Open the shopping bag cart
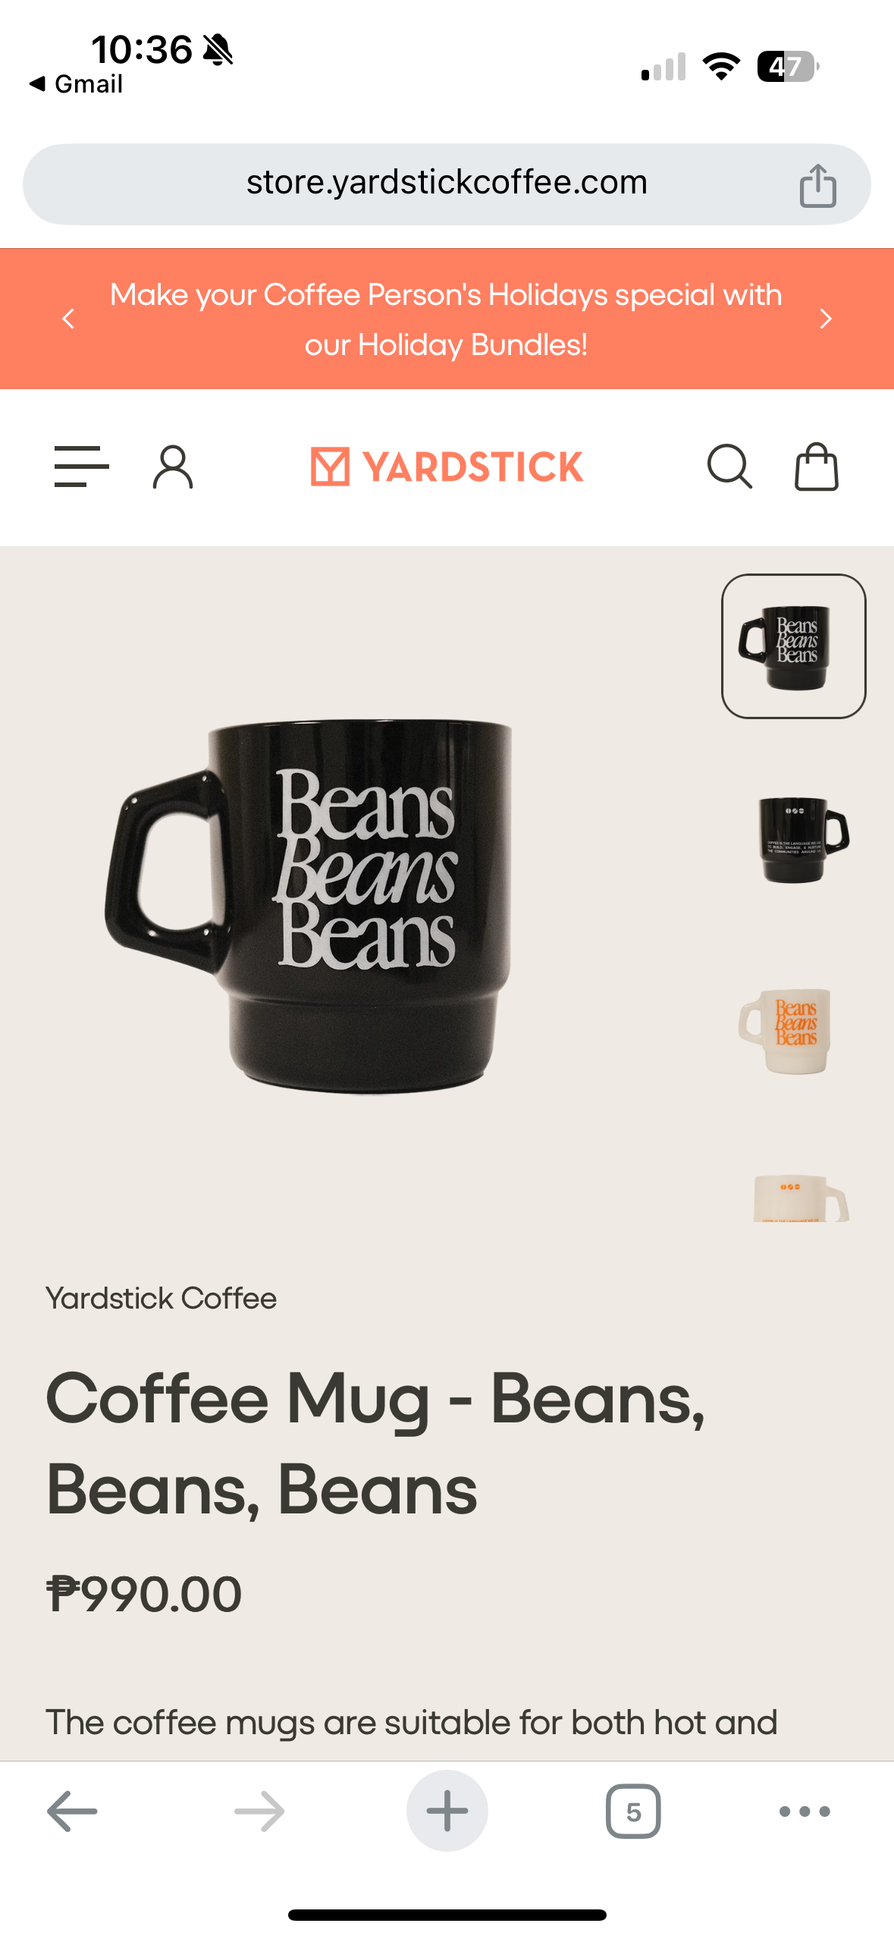894x1939 pixels. tap(816, 467)
